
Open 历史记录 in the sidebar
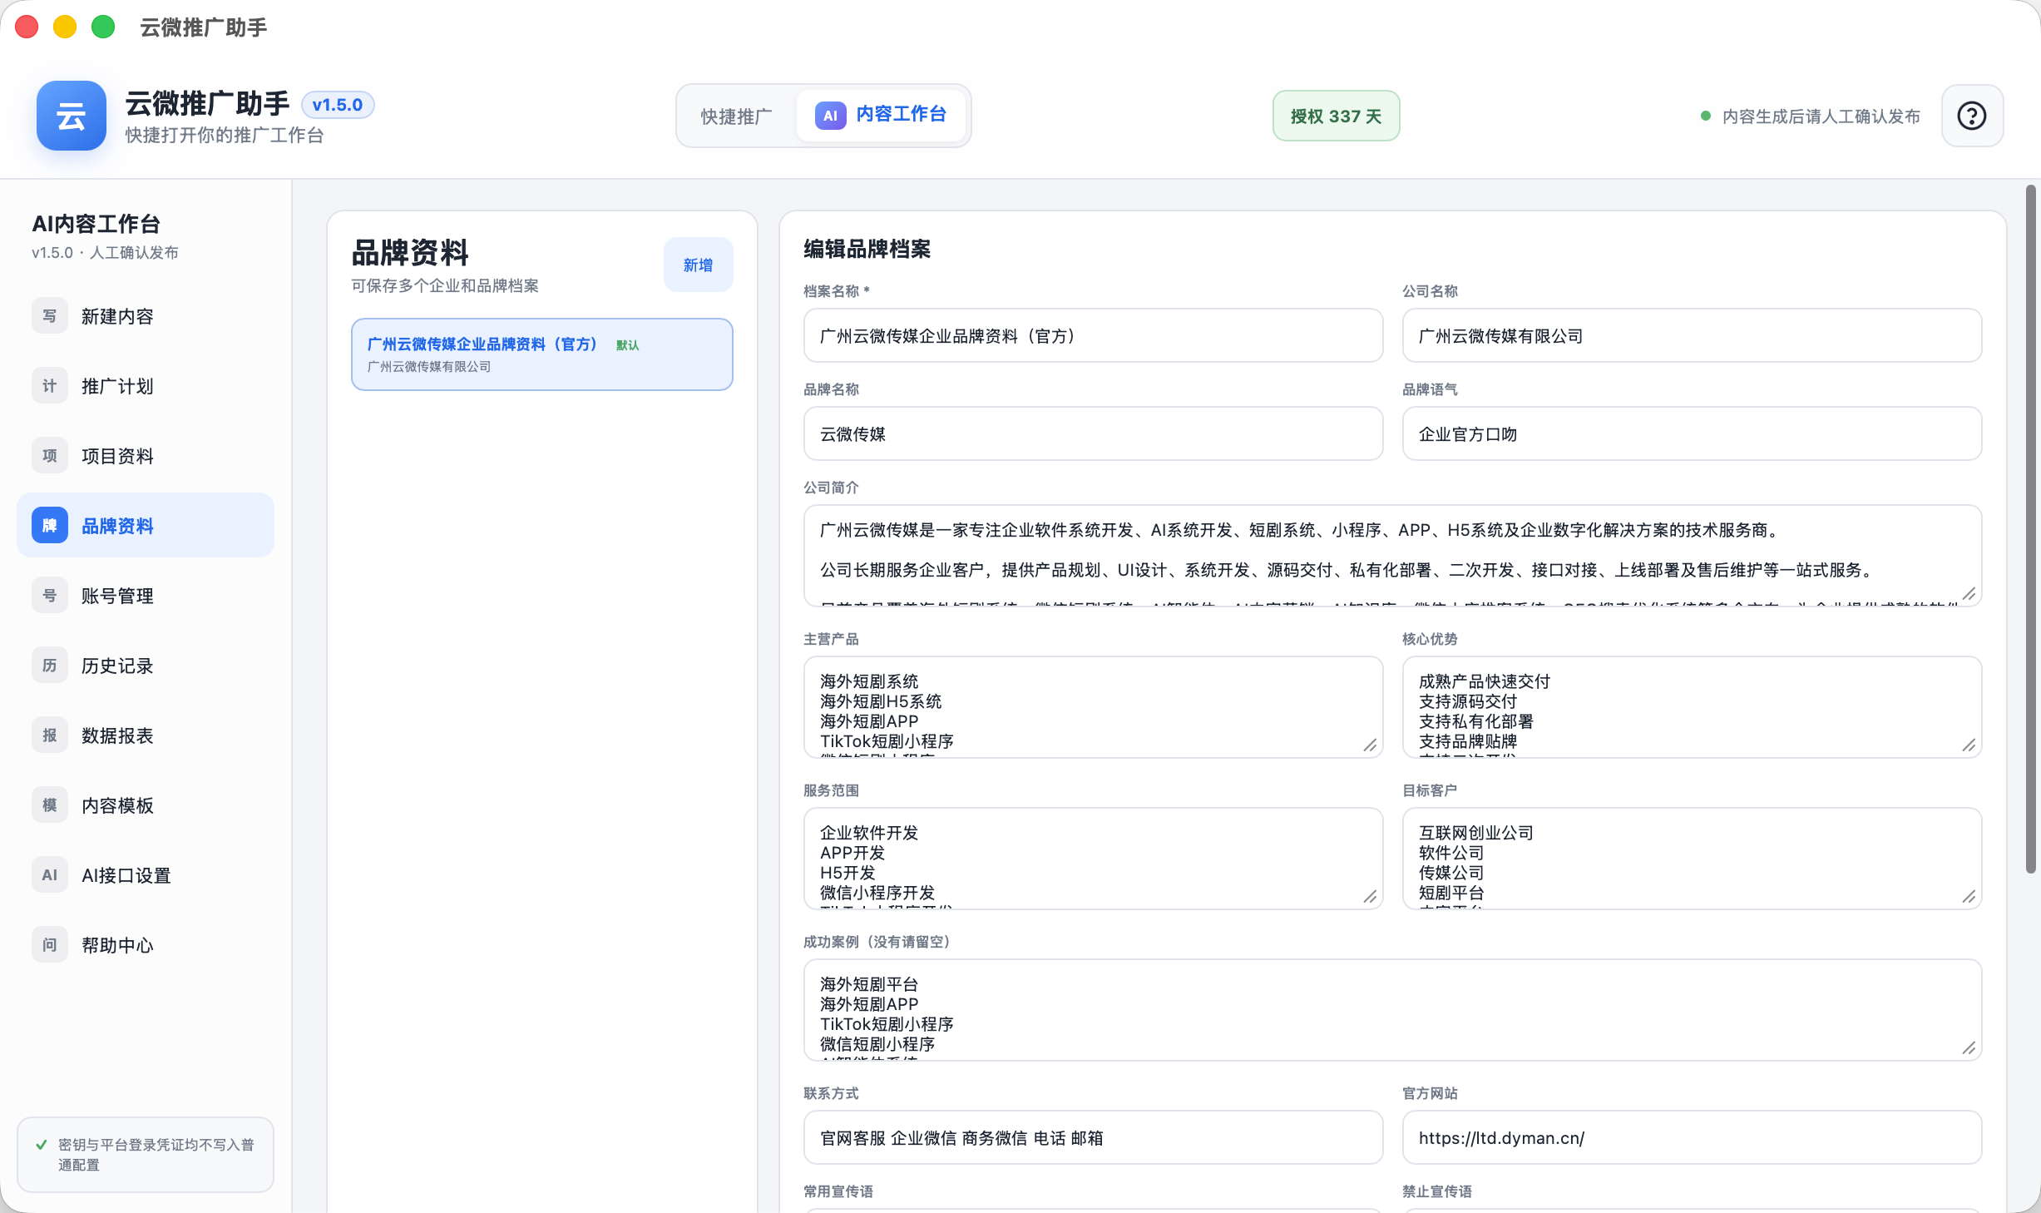point(146,666)
